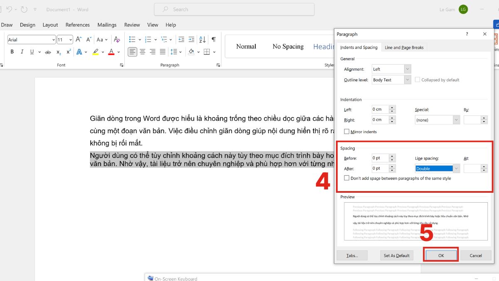499x281 pixels.
Task: Apply Strikethrough to selected text
Action: (48, 52)
